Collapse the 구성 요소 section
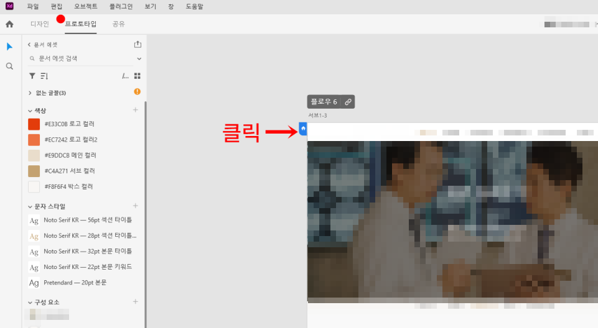This screenshot has height=328, width=598. click(30, 303)
